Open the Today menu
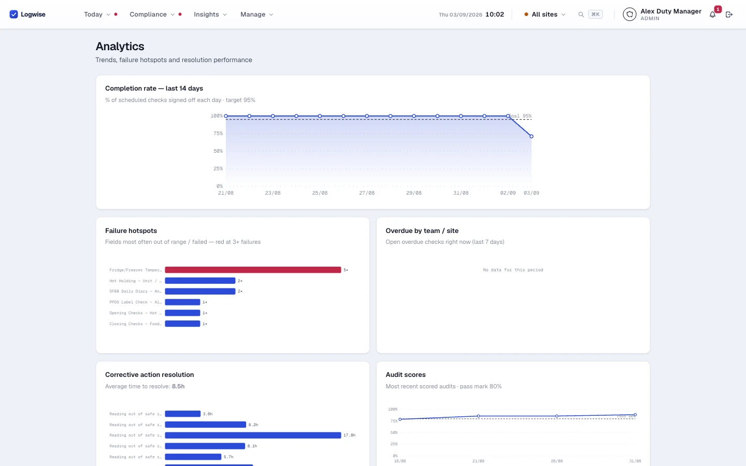 pyautogui.click(x=97, y=14)
